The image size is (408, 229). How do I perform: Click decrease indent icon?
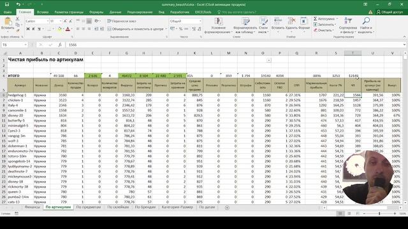coord(96,29)
